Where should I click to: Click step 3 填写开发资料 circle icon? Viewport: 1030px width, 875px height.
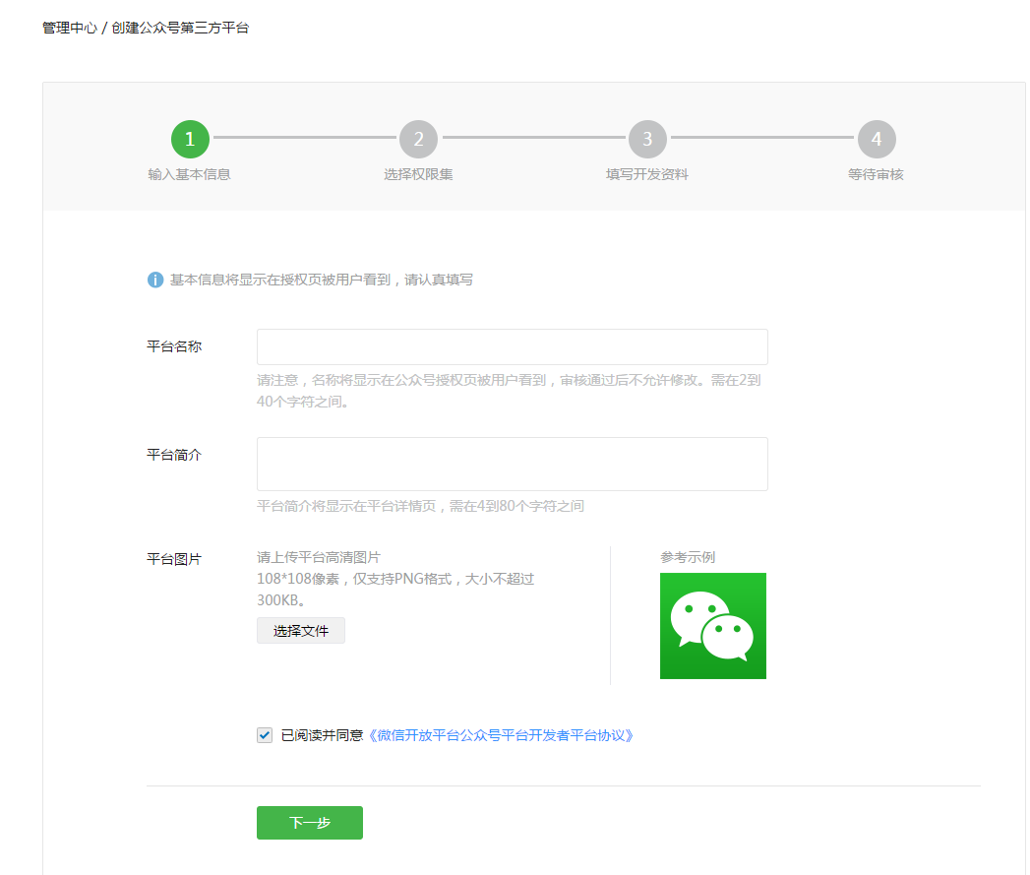point(647,139)
